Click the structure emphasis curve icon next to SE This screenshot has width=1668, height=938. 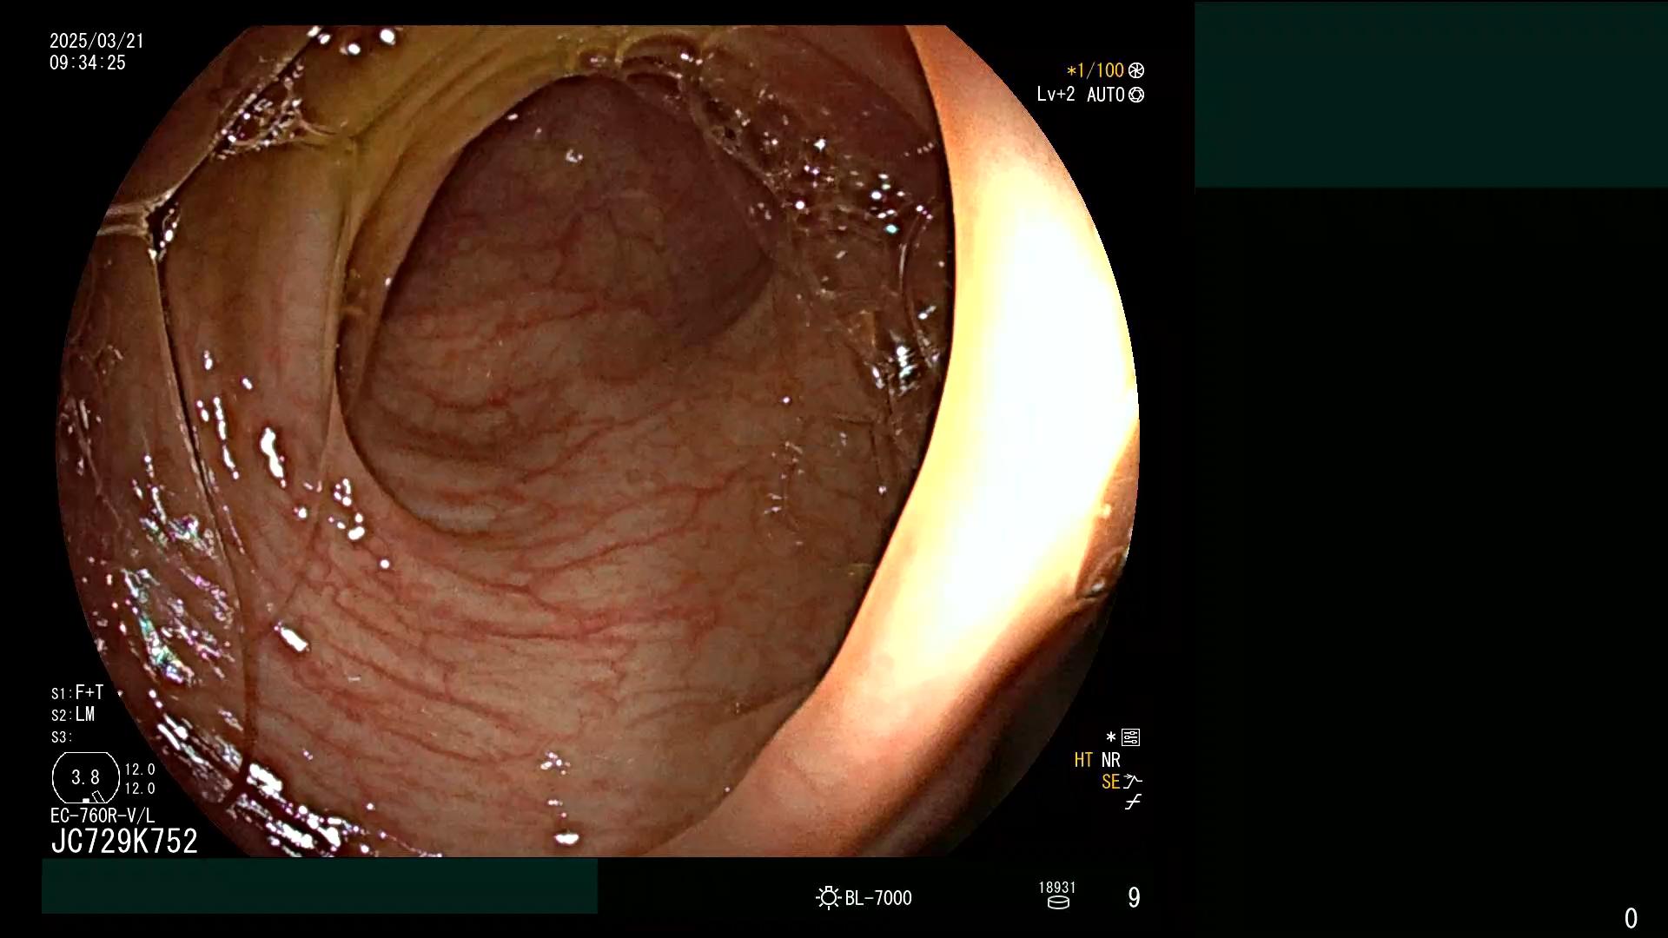point(1133,782)
